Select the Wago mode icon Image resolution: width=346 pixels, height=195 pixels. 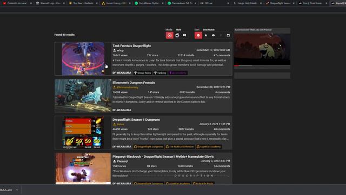click(169, 35)
